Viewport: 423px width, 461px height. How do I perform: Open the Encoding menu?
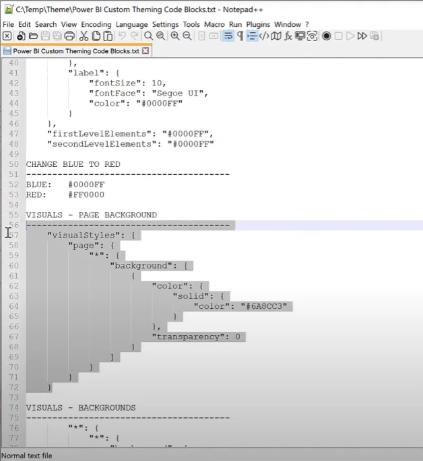point(96,24)
